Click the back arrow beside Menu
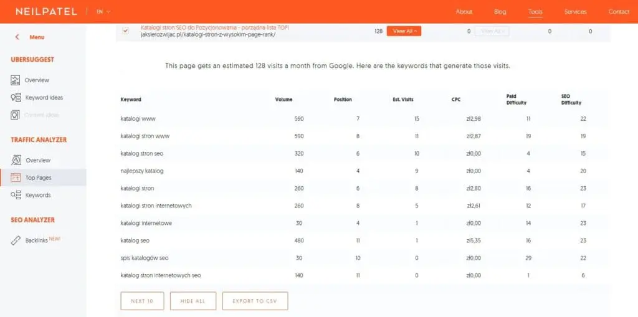Image resolution: width=638 pixels, height=317 pixels. point(17,37)
